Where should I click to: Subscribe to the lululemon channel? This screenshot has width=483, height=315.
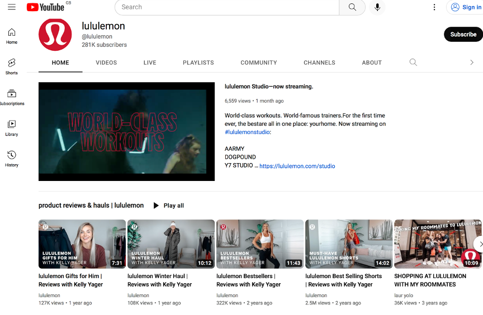[x=463, y=35]
